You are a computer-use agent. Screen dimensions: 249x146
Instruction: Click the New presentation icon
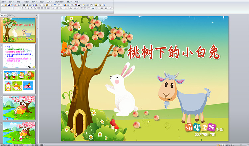[3, 5]
